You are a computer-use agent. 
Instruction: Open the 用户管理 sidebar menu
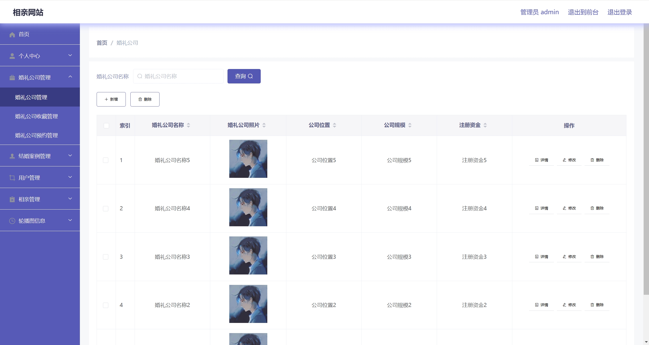pyautogui.click(x=40, y=177)
